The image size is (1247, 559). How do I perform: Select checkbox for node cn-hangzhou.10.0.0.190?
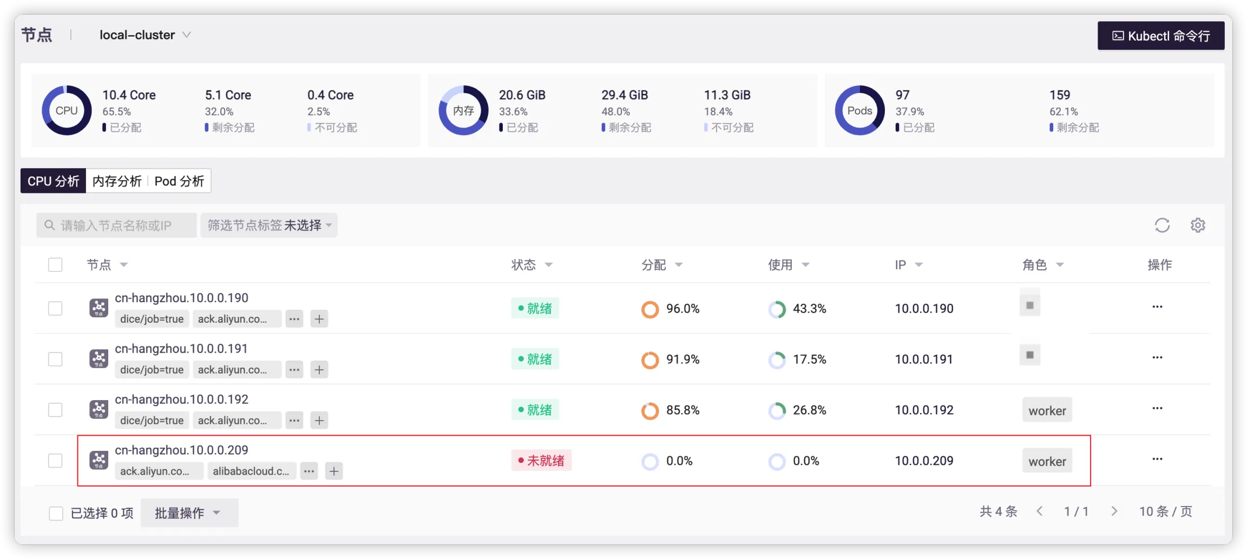[55, 308]
